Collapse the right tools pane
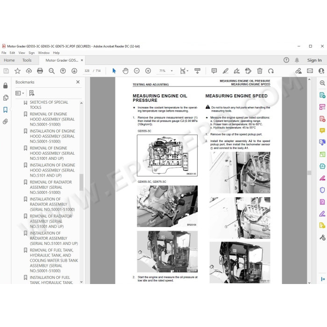327x327 pixels. (323, 279)
